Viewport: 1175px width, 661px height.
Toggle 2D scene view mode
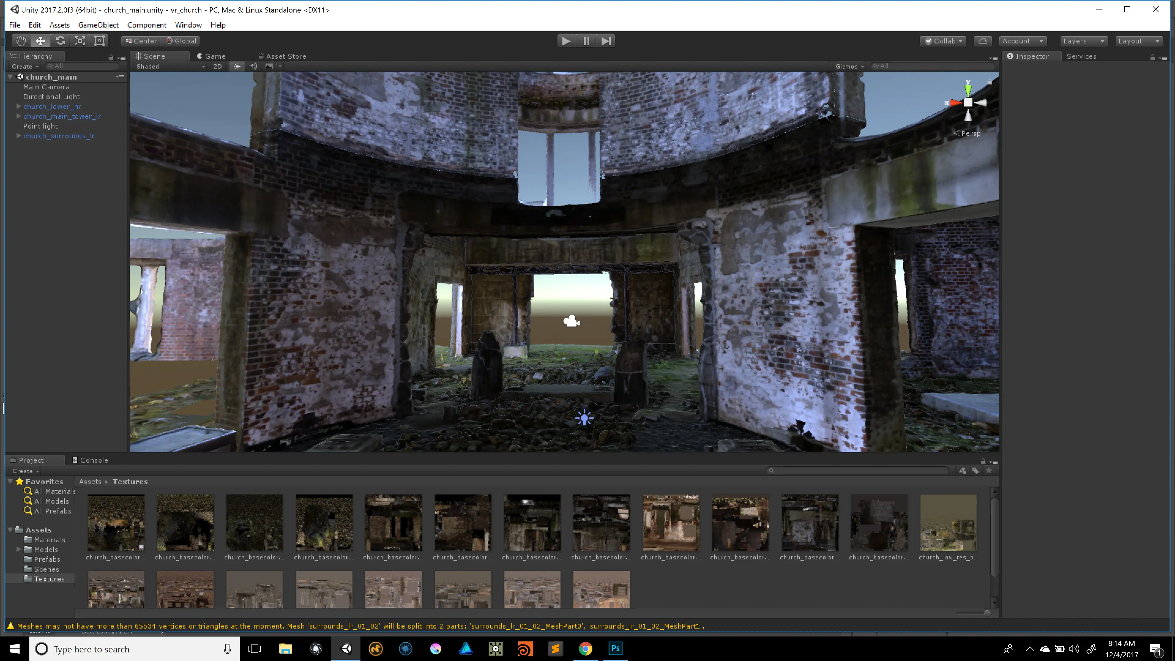click(218, 66)
